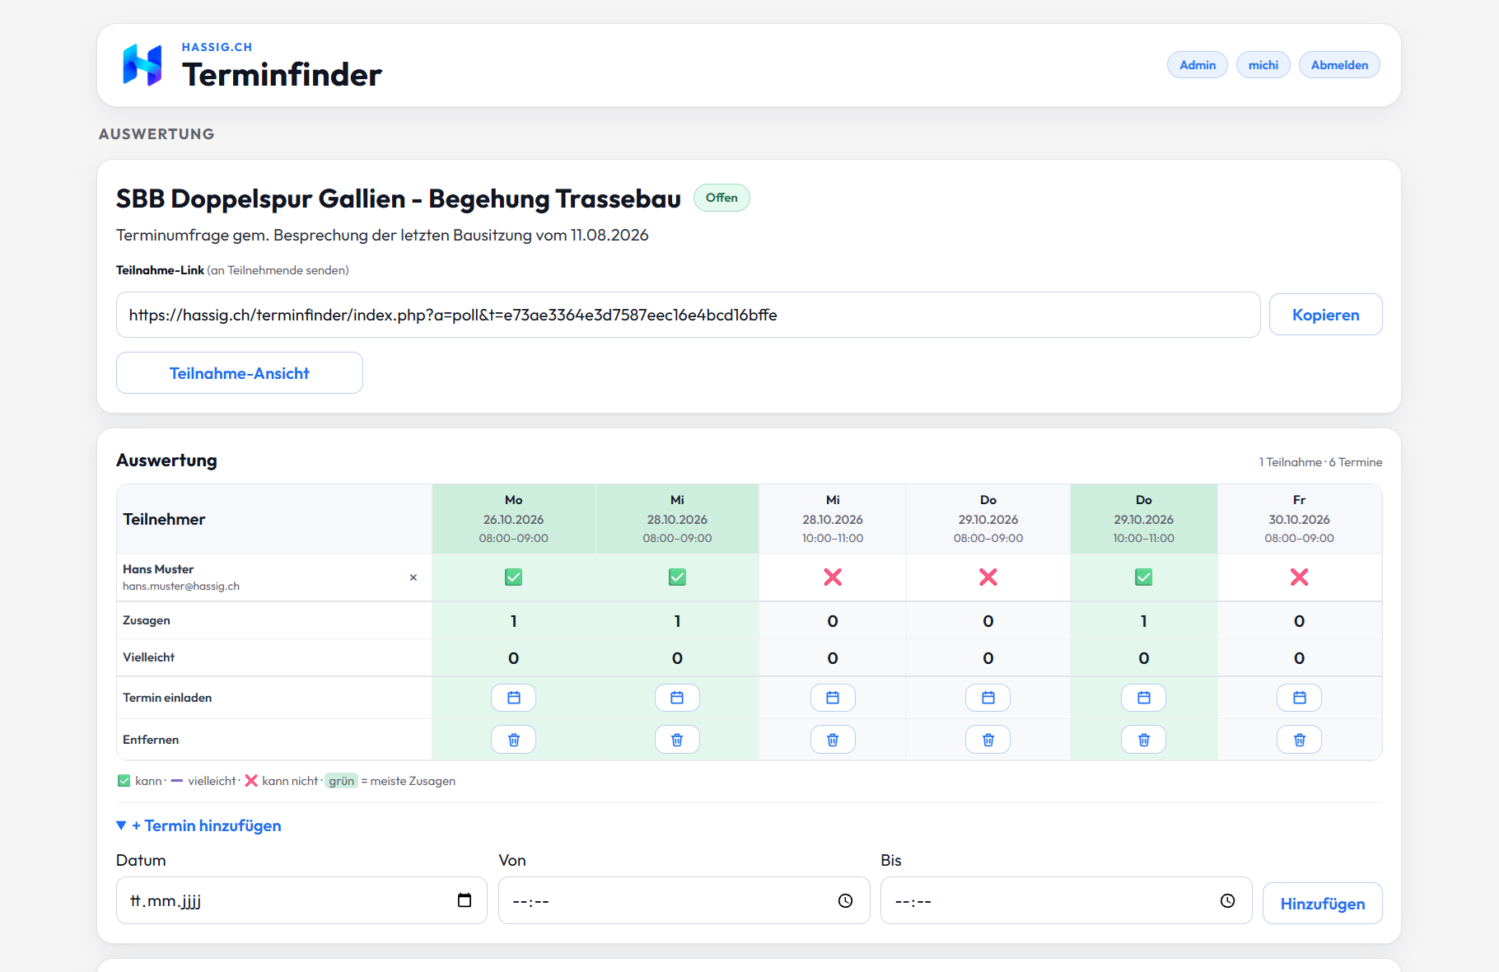Screen dimensions: 1499x972
Task: Delete the Do 29.10.2026 08:00 slot trash icon
Action: point(988,740)
